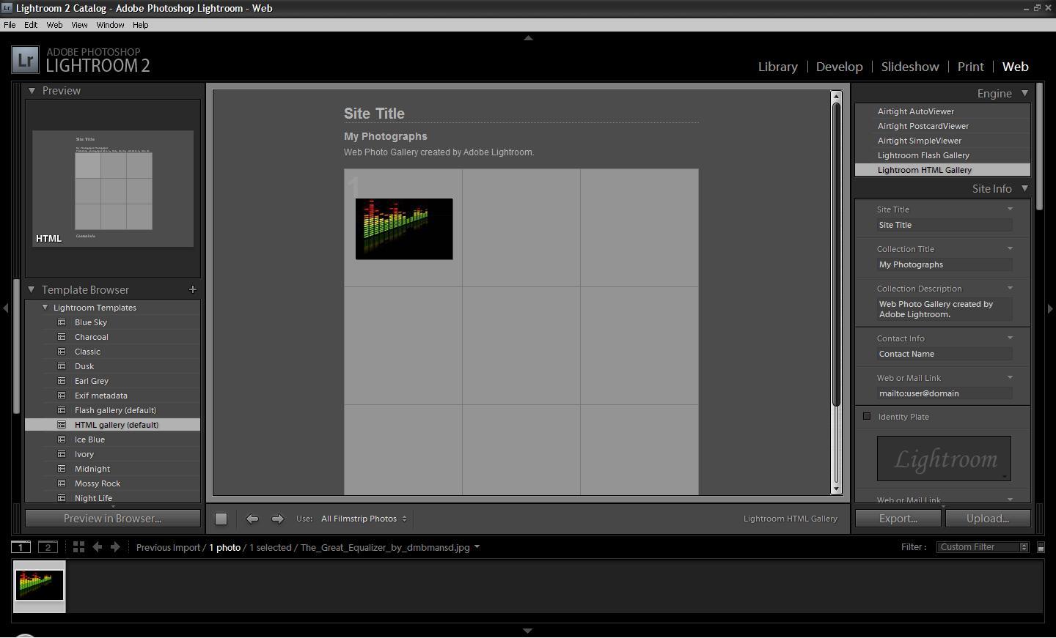Screen dimensions: 1056x638
Task: Click the Dusk template icon
Action: [x=62, y=366]
